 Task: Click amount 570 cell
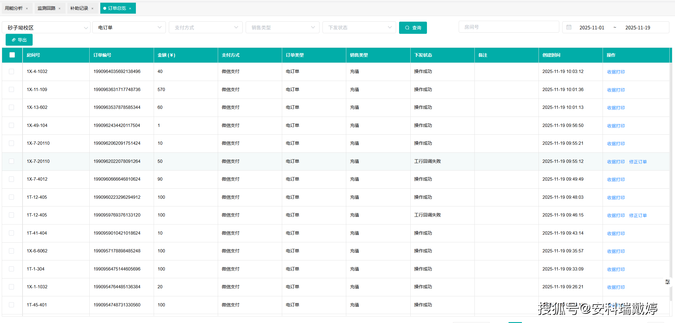click(161, 90)
